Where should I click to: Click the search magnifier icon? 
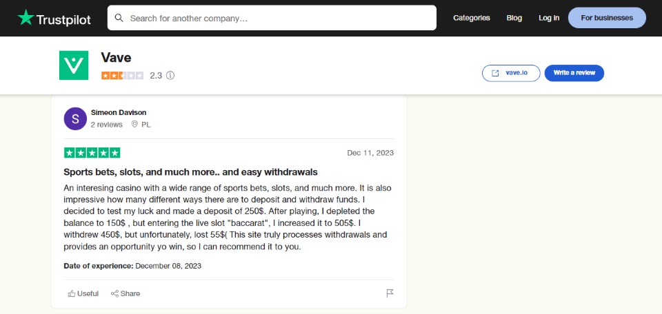(x=119, y=18)
